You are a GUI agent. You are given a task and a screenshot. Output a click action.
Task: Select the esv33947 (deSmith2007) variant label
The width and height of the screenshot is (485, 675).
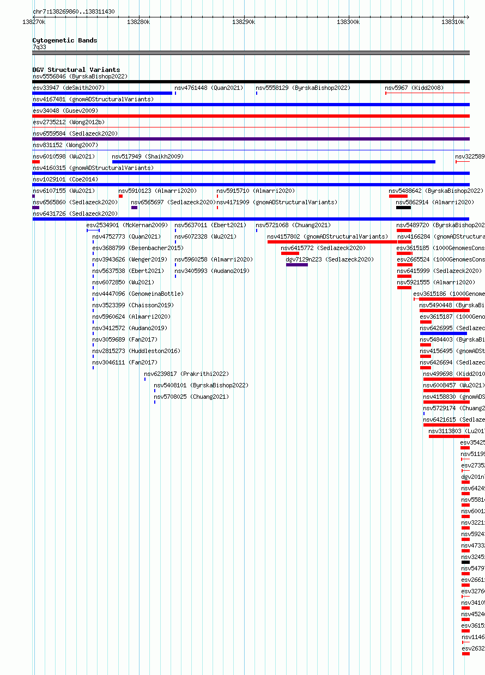69,88
